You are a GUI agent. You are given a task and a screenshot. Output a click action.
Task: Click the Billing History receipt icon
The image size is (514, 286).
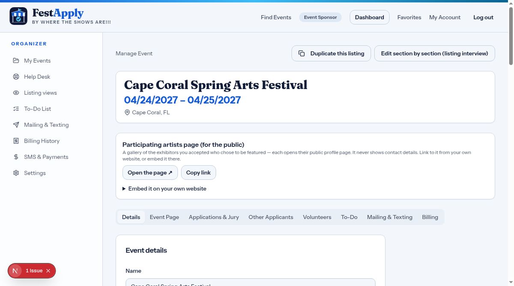[16, 141]
